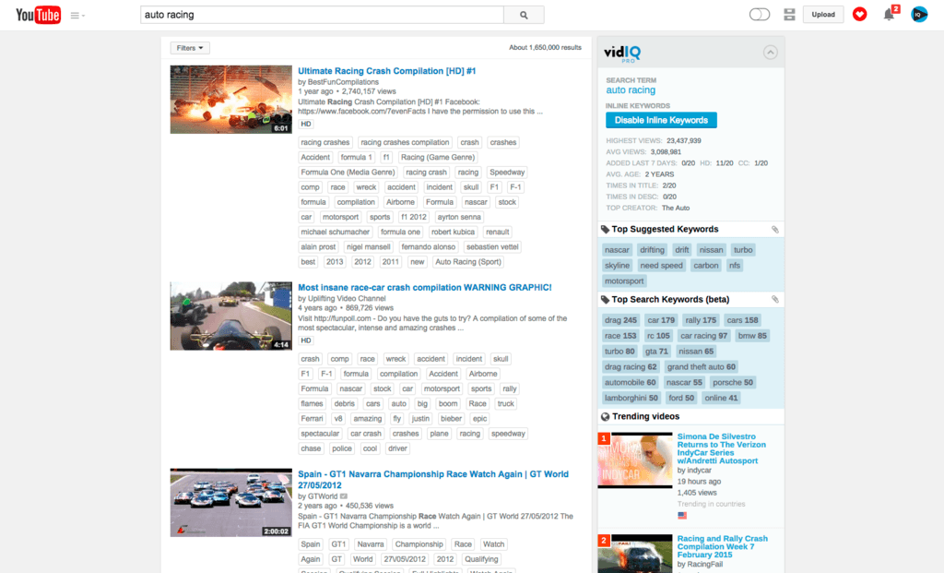Screen dimensions: 944x573
Task: Open trending thumbnail ranked number 1
Action: 635,460
